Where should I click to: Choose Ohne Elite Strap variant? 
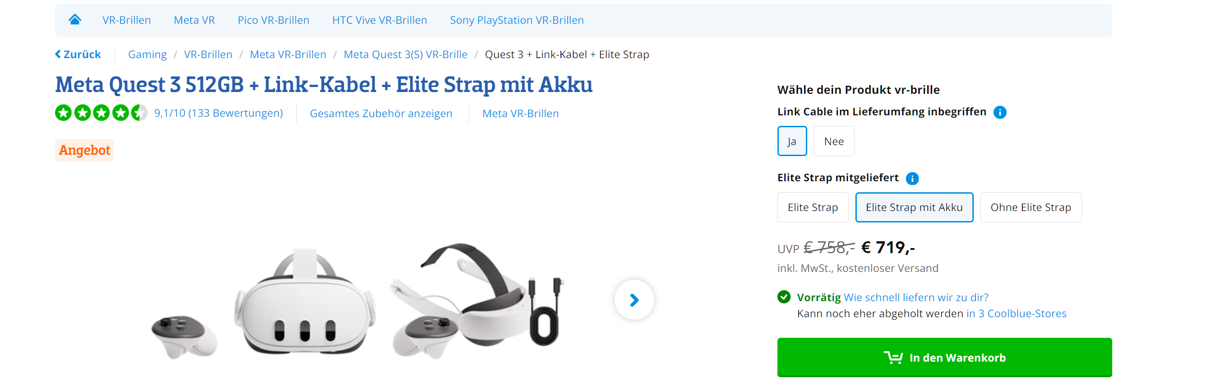coord(1031,207)
